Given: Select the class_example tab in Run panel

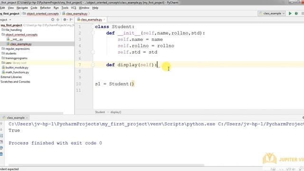Looking at the screenshot, I should tap(16, 118).
